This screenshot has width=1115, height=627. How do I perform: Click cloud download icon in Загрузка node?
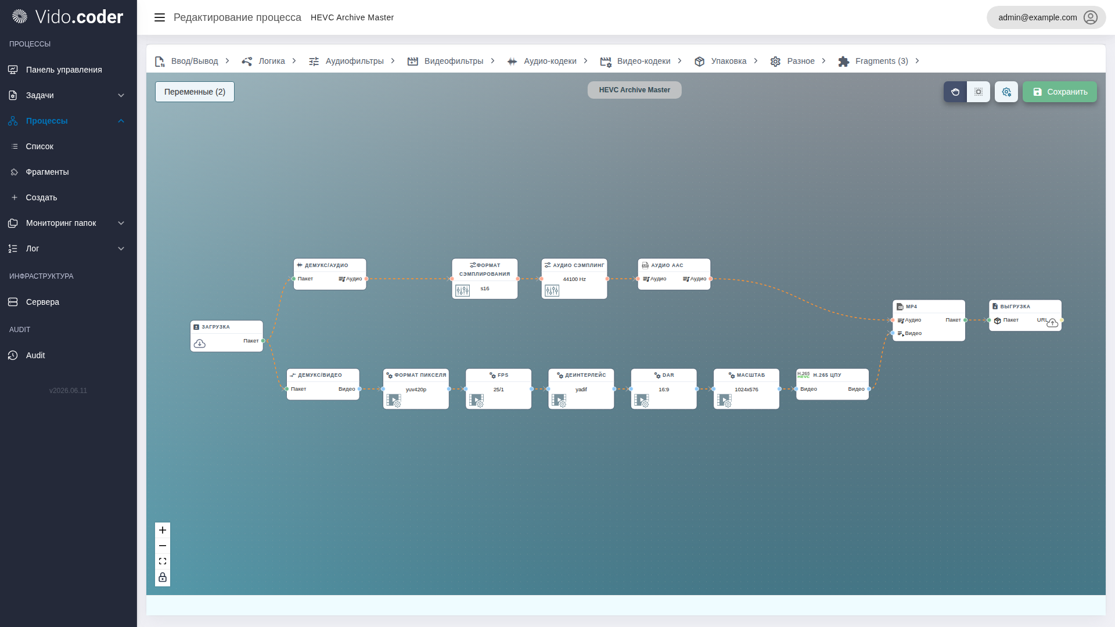[x=200, y=344]
